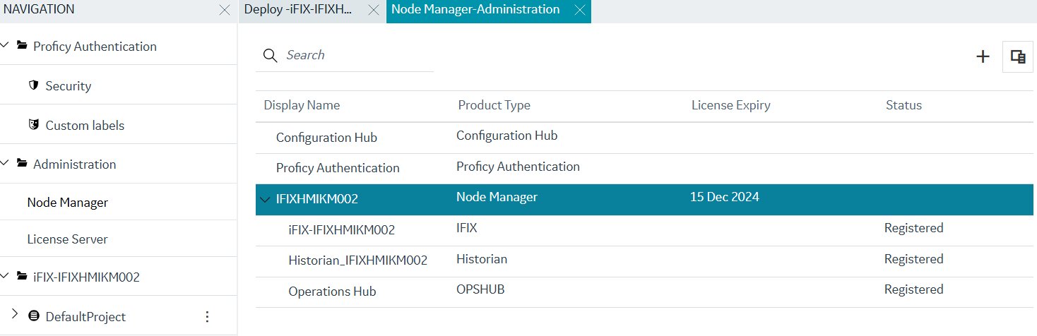Click the 15 Dec 2024 license expiry

pyautogui.click(x=725, y=197)
